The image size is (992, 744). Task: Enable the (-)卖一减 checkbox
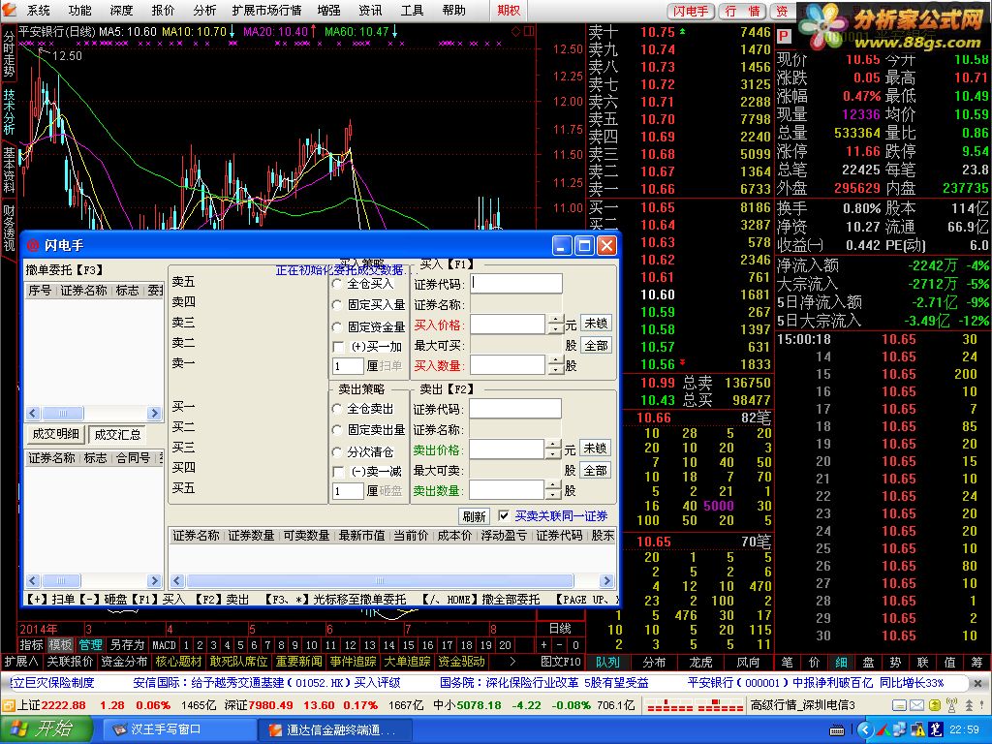pyautogui.click(x=338, y=472)
